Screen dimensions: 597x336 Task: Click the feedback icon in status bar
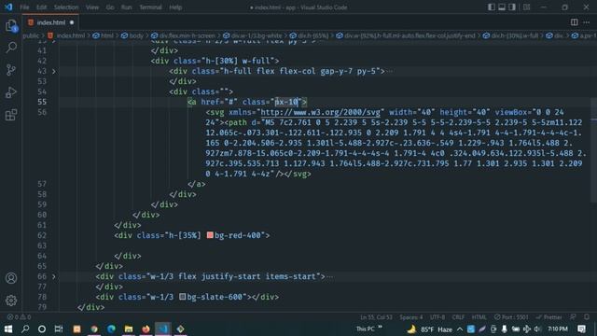573,317
